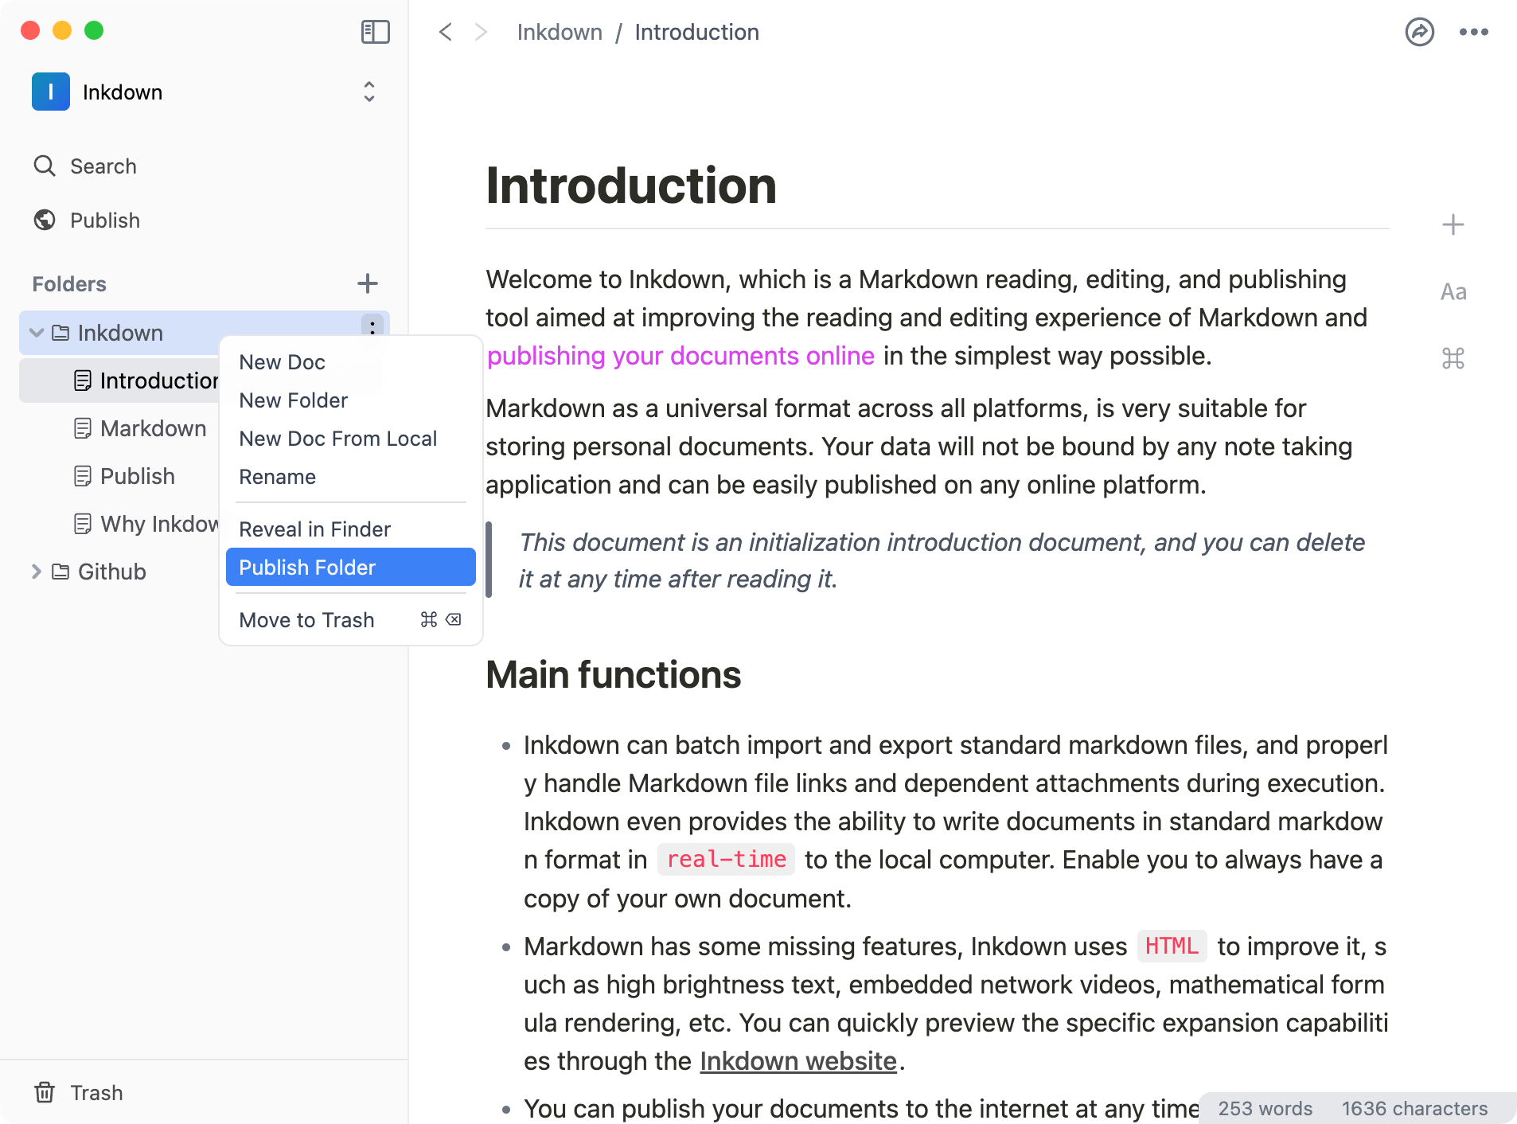Open the more options menu top right
The height and width of the screenshot is (1124, 1517).
(x=1475, y=32)
